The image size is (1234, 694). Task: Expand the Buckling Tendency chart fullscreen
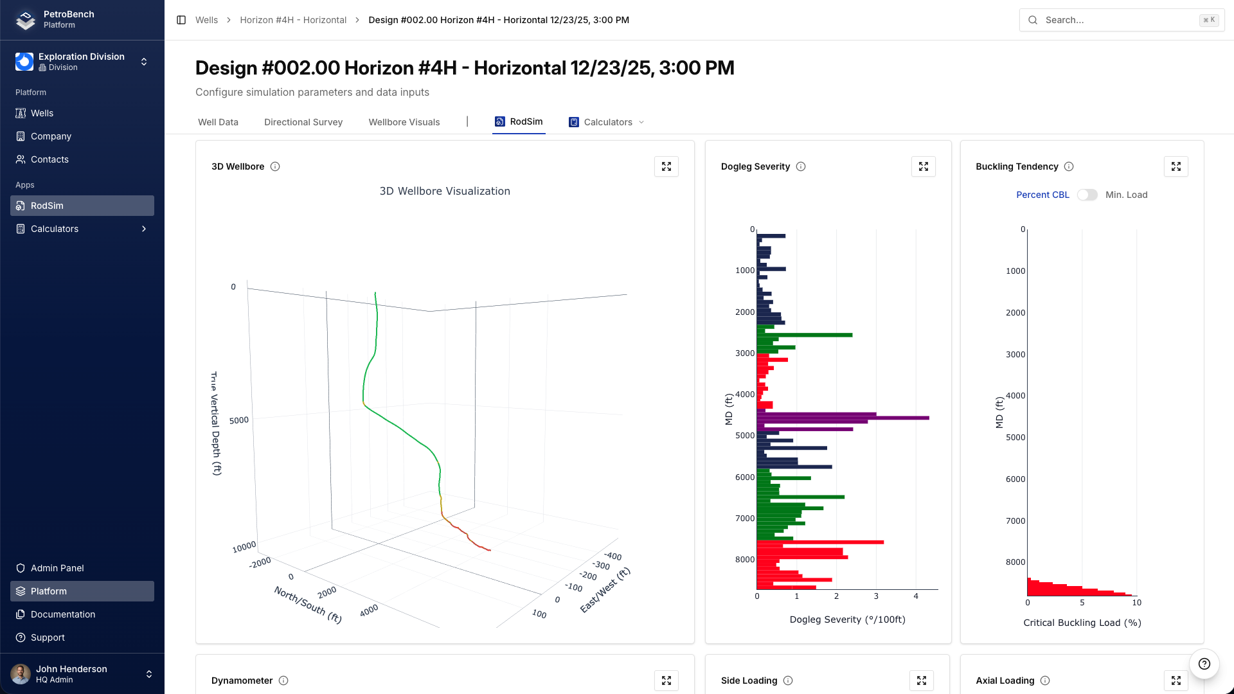coord(1176,166)
